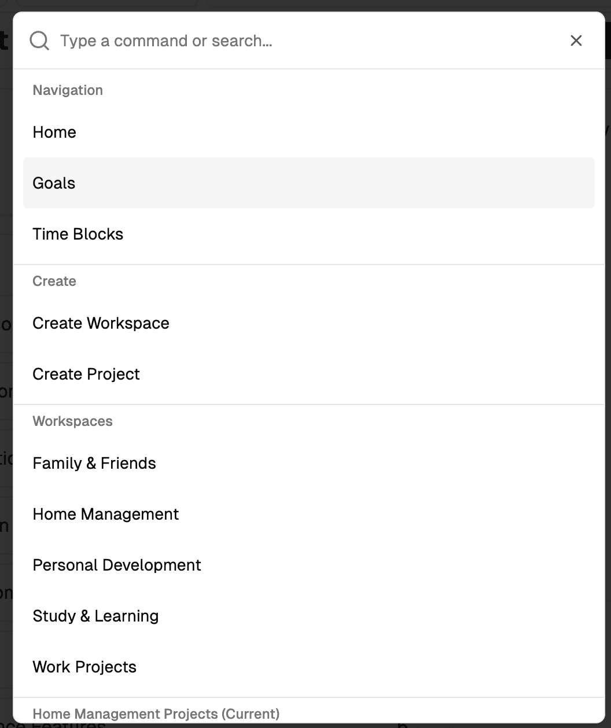Click the Workspaces section heading

click(72, 421)
